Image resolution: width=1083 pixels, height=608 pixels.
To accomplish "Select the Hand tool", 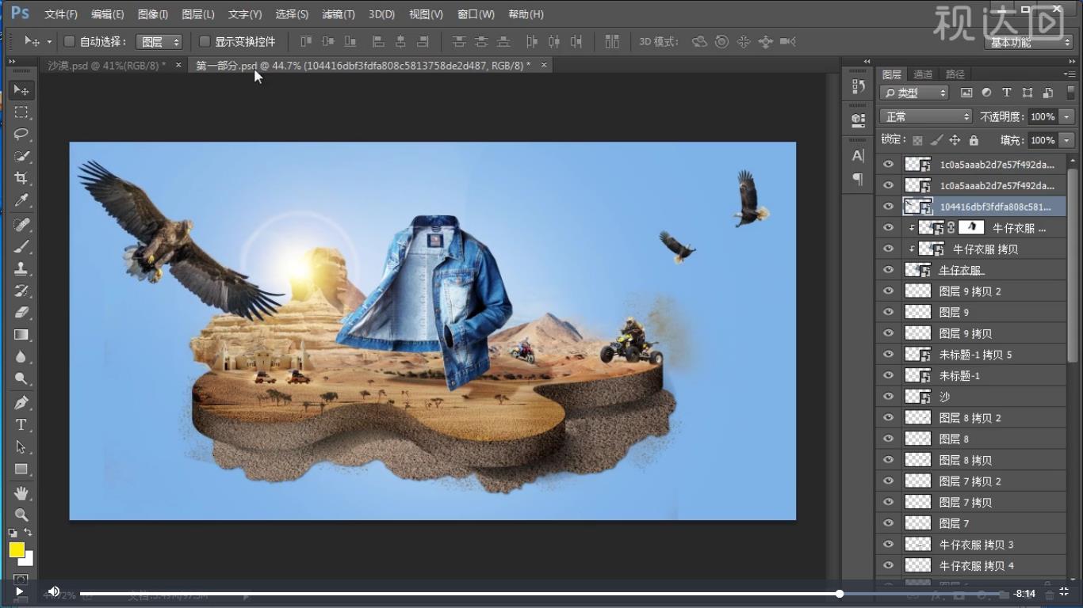I will point(21,493).
